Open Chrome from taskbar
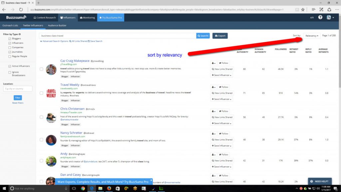 pos(83,188)
